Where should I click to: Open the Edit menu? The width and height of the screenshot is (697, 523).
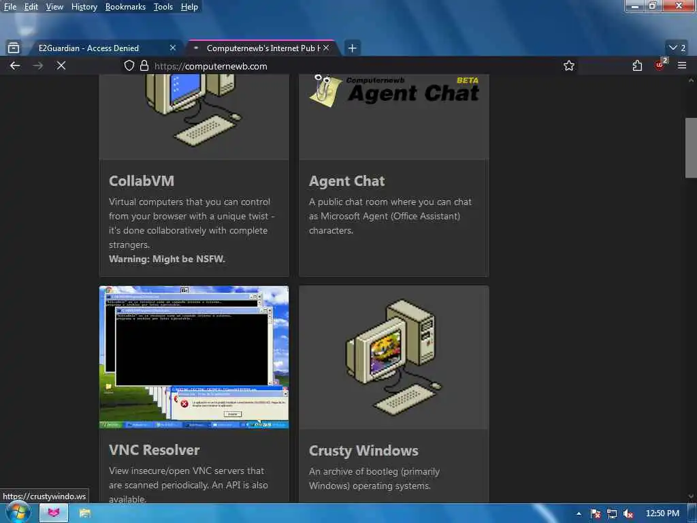pyautogui.click(x=31, y=7)
